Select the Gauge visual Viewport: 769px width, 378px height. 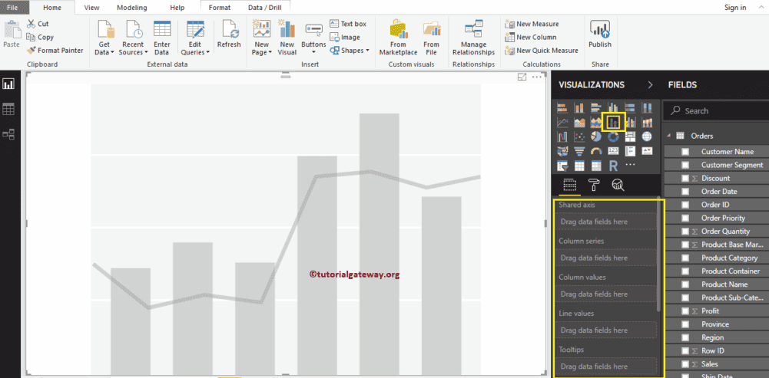pos(596,151)
